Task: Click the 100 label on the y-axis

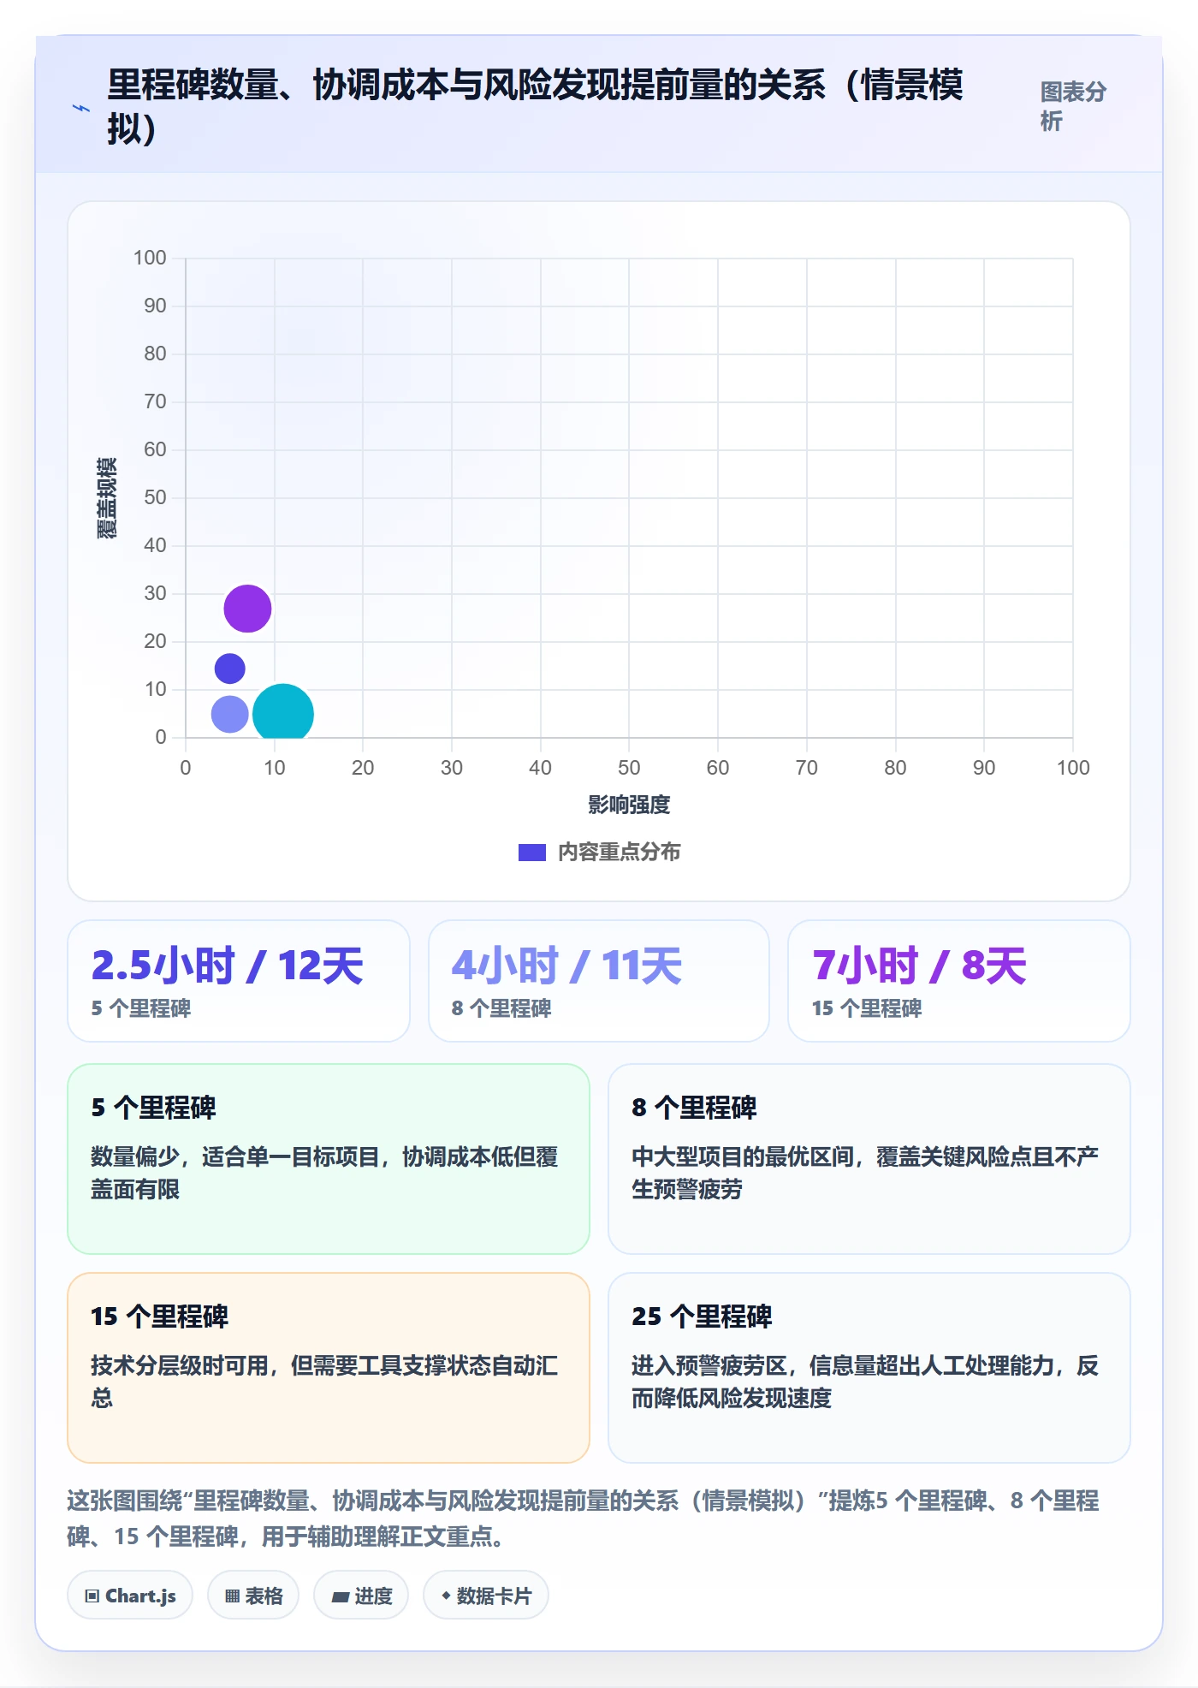Action: pyautogui.click(x=150, y=258)
